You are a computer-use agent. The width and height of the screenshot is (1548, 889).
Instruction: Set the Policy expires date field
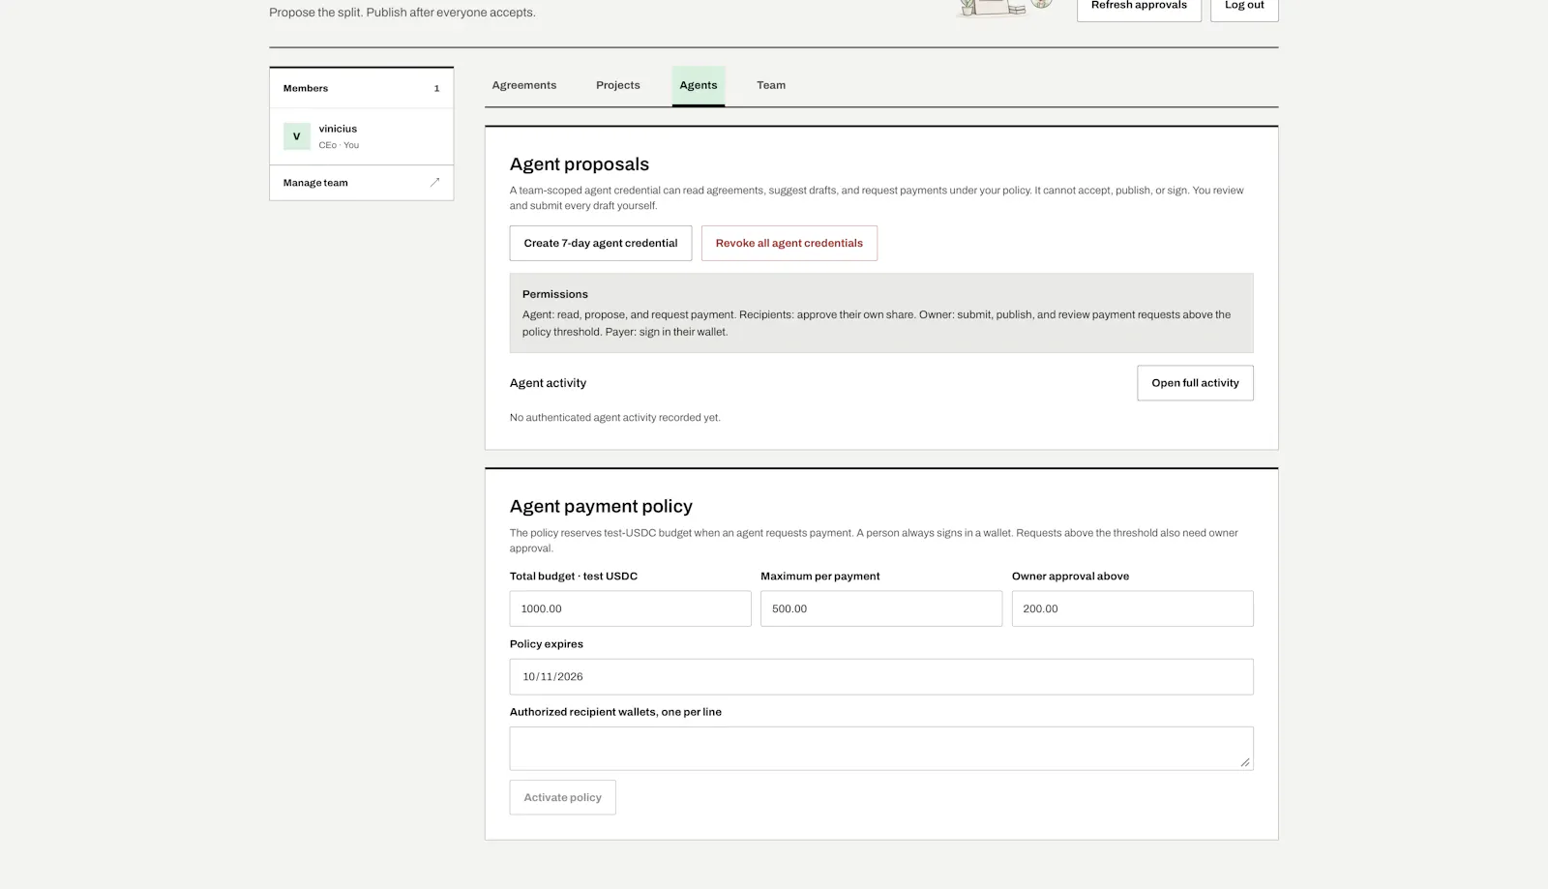[881, 677]
